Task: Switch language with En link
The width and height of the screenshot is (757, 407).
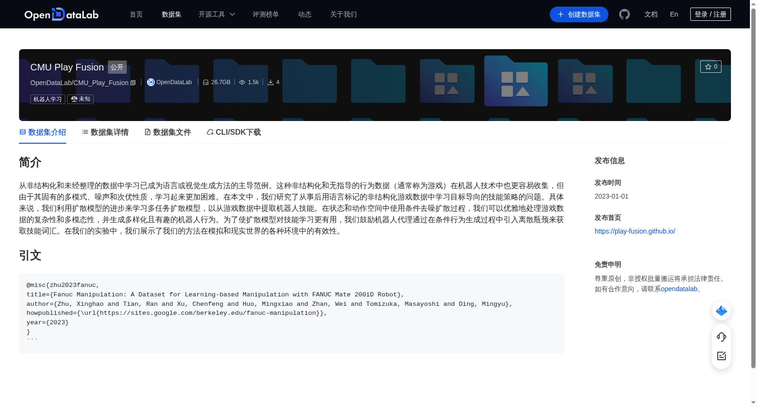Action: pyautogui.click(x=674, y=15)
